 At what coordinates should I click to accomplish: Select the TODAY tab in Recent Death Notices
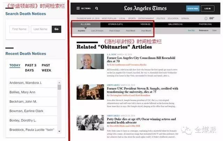(15, 65)
